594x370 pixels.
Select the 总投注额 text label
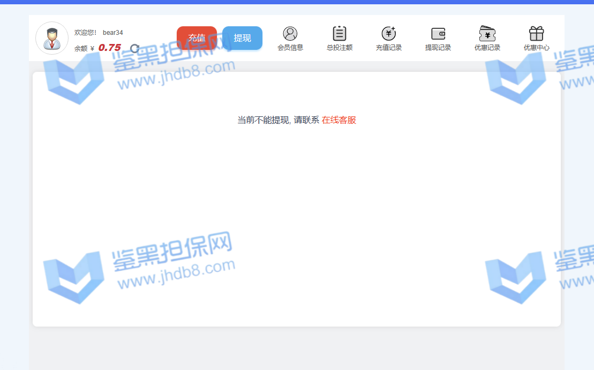[x=340, y=48]
